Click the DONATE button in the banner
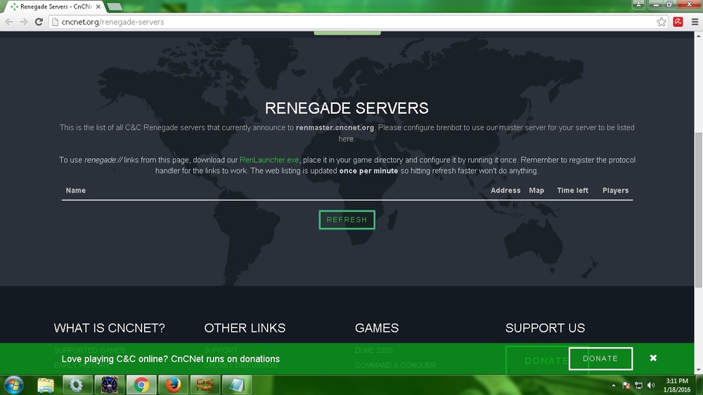The height and width of the screenshot is (395, 703). [x=600, y=358]
